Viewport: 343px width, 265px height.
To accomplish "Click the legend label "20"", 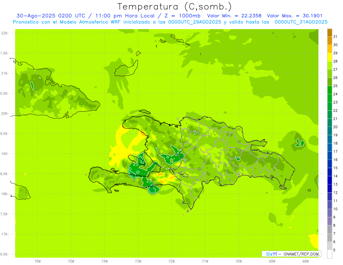I will point(335,127).
